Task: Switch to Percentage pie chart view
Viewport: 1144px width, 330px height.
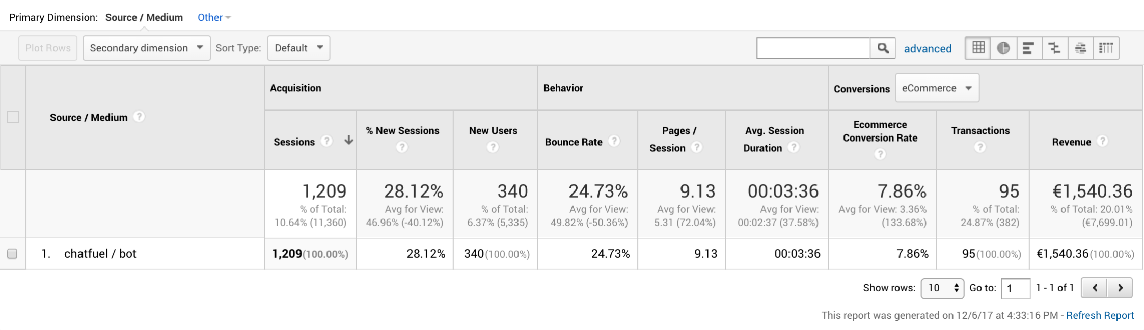Action: click(x=1003, y=48)
